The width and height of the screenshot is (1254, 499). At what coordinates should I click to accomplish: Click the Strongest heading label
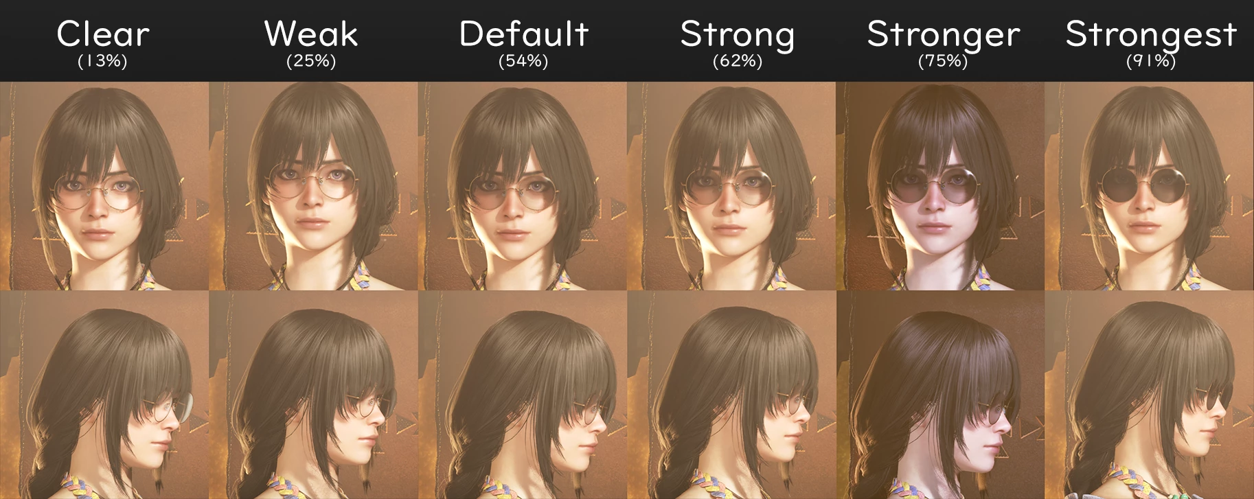click(1151, 35)
